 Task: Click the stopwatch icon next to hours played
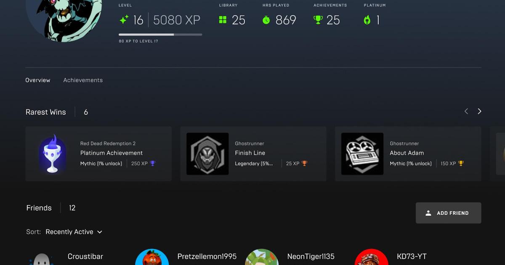click(x=266, y=19)
